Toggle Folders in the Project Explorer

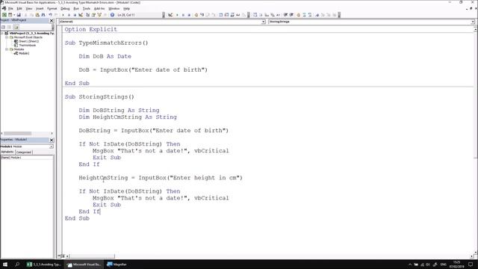coord(16,27)
